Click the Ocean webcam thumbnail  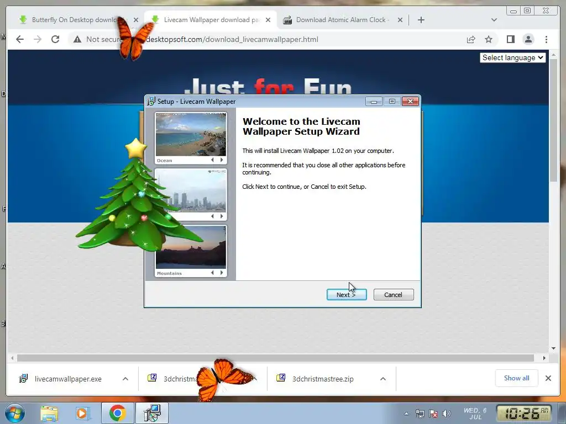click(191, 134)
